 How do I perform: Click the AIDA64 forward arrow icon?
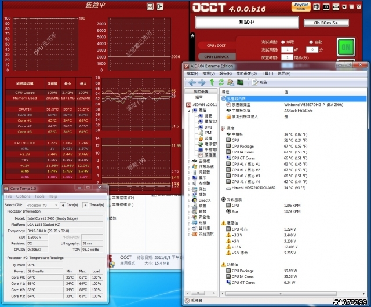point(202,82)
